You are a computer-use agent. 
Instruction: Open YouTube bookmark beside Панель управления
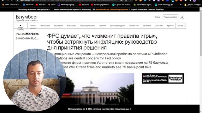(x=84, y=5)
